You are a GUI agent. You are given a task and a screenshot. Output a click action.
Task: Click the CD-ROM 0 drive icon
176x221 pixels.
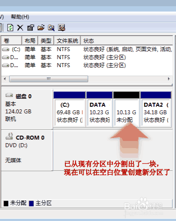(x=9, y=136)
